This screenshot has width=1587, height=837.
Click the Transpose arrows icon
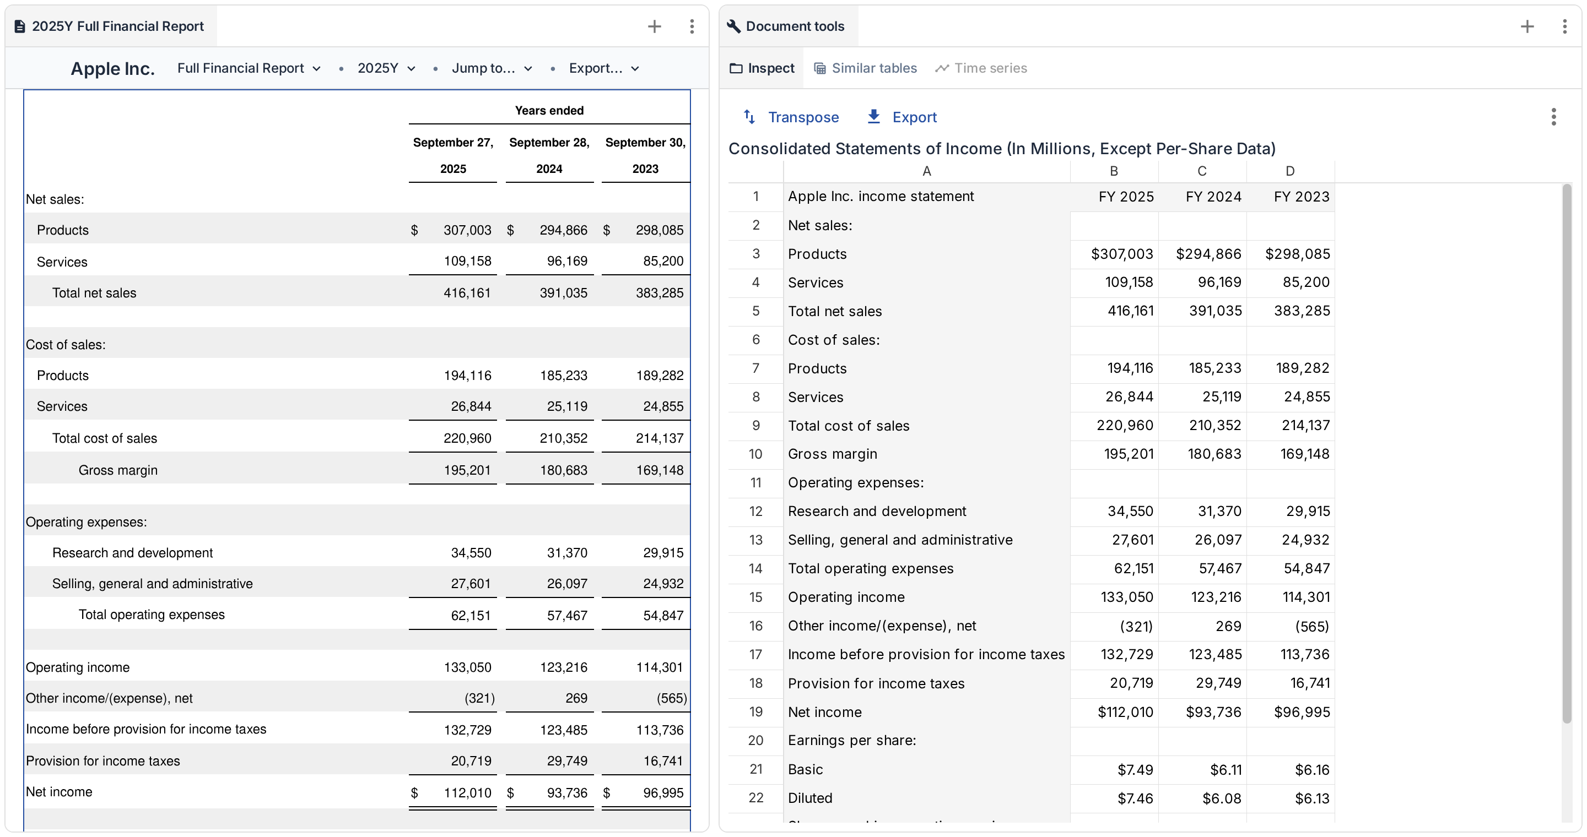(749, 116)
